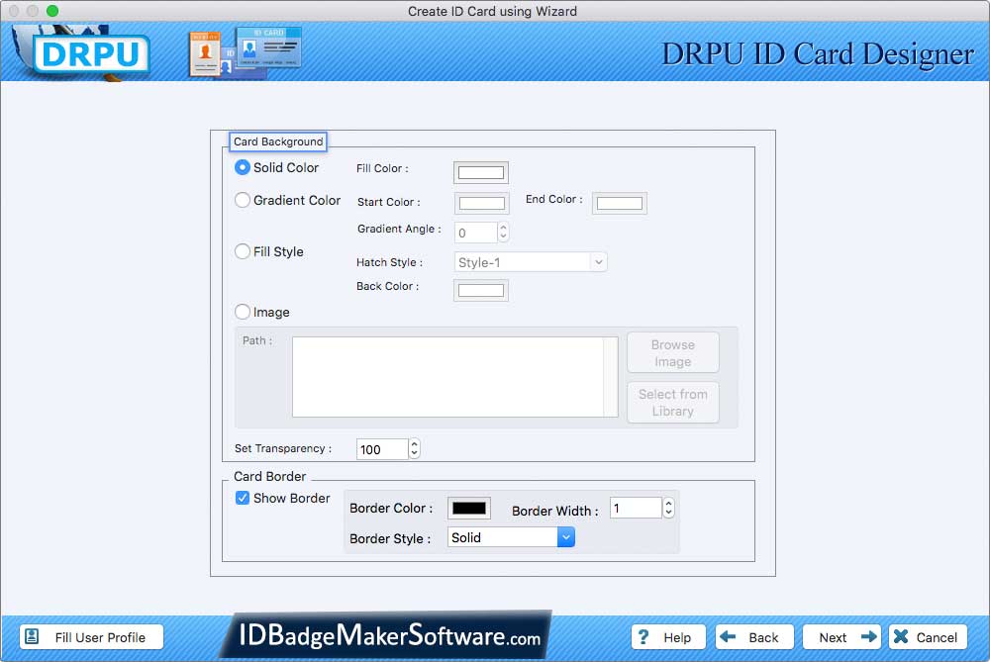Click the IDBadgeMakerSoftware.com banner
The width and height of the screenshot is (990, 662).
point(386,635)
